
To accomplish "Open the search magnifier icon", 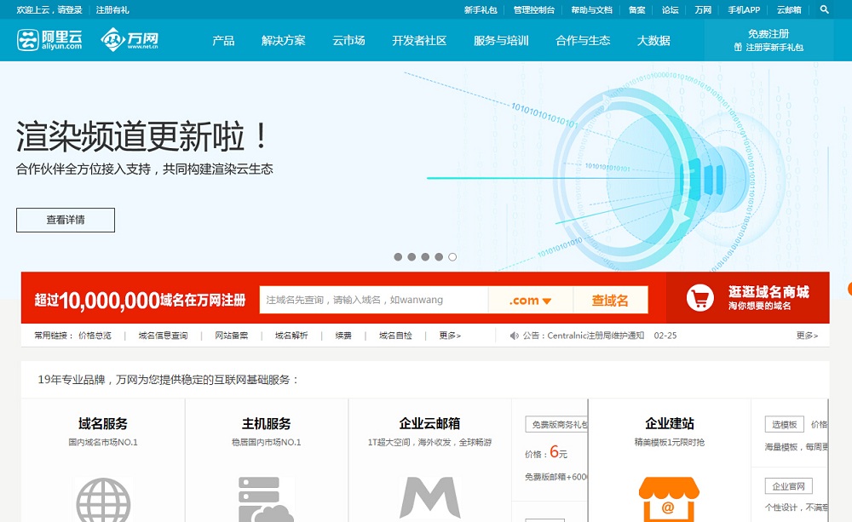I will [824, 9].
